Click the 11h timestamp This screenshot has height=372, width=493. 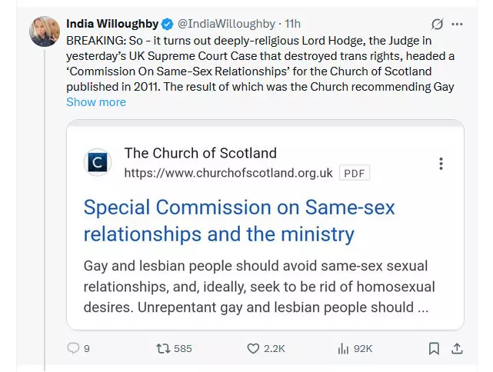click(292, 24)
